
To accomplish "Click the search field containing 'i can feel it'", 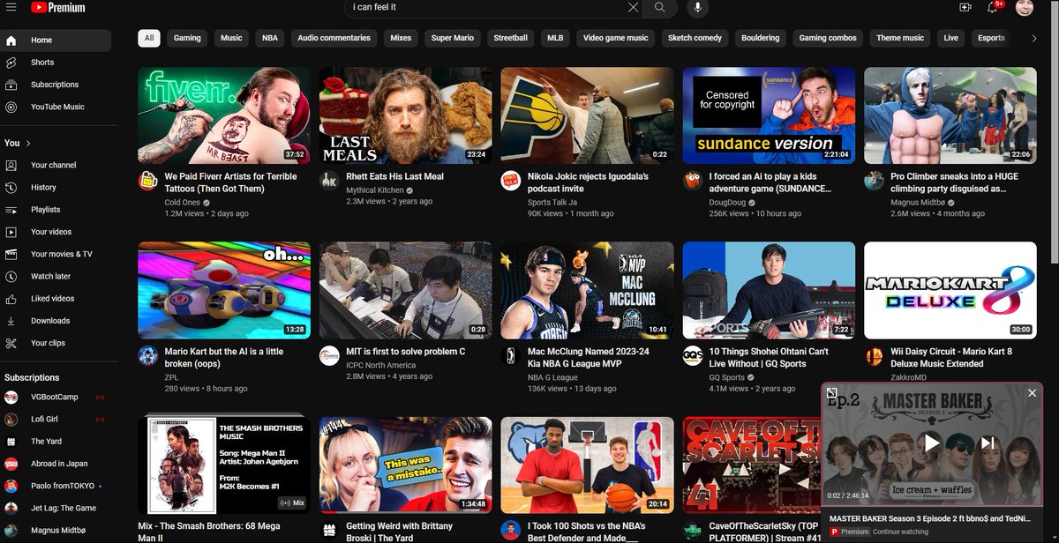I will 485,7.
